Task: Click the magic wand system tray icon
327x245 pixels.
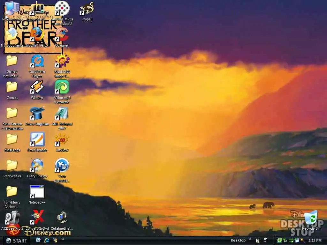Action: pos(303,241)
